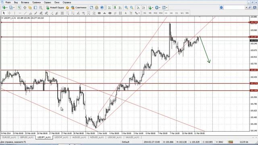Switch timeframe to M5
This screenshot has height=145, width=258.
coord(150,13)
